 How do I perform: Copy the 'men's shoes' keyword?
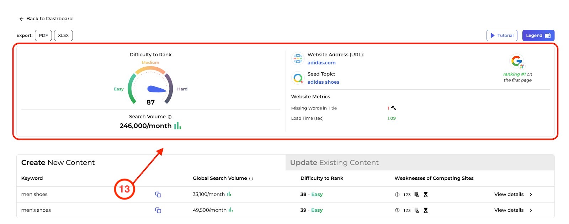pos(158,210)
